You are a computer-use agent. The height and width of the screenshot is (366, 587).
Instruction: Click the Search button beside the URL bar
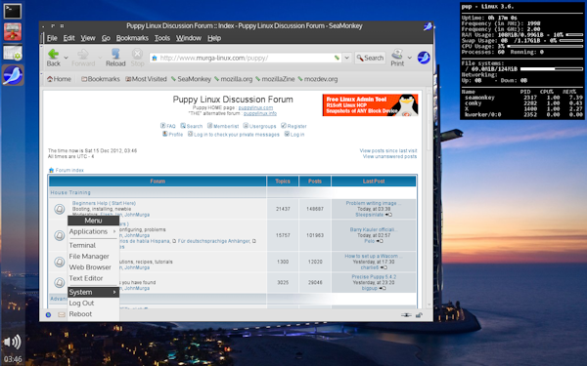(370, 58)
